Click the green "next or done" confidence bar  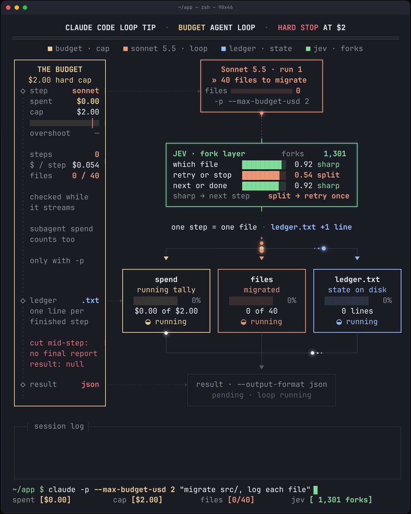pos(264,186)
